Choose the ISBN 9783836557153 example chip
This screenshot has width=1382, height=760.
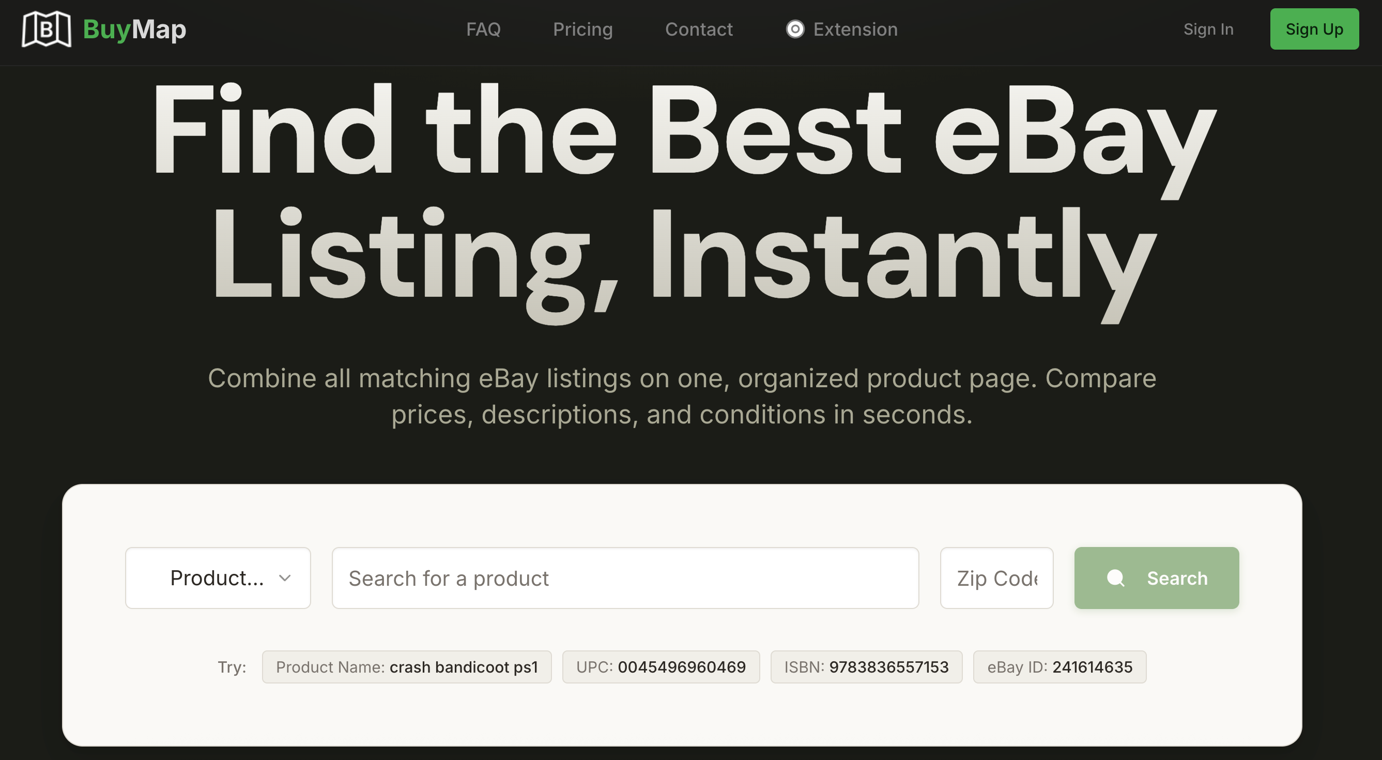click(x=866, y=667)
